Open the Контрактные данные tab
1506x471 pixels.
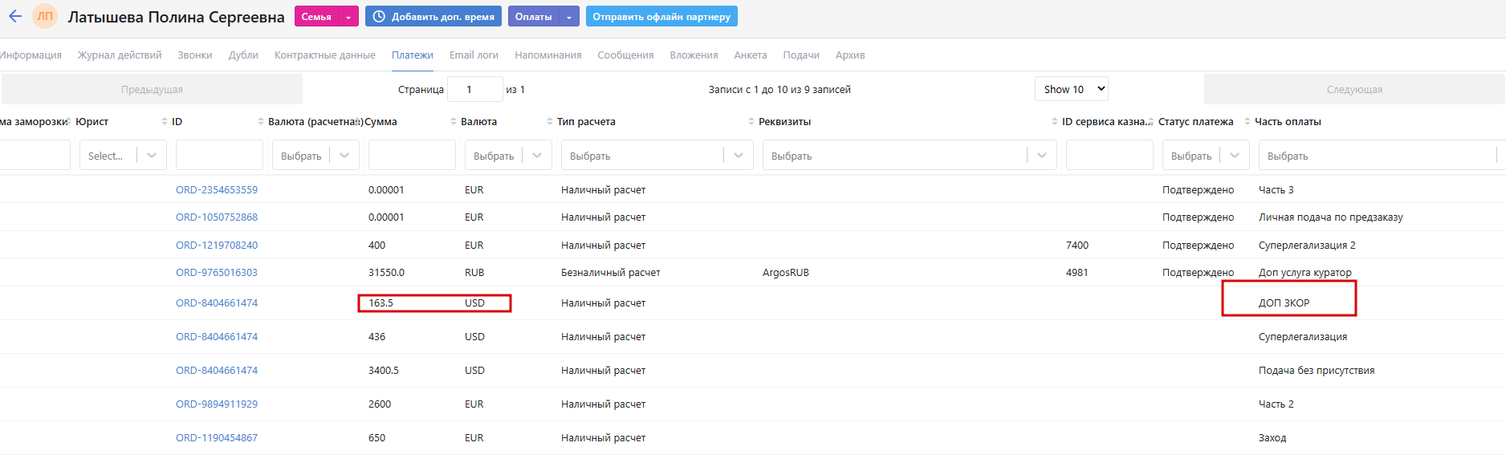pos(325,55)
